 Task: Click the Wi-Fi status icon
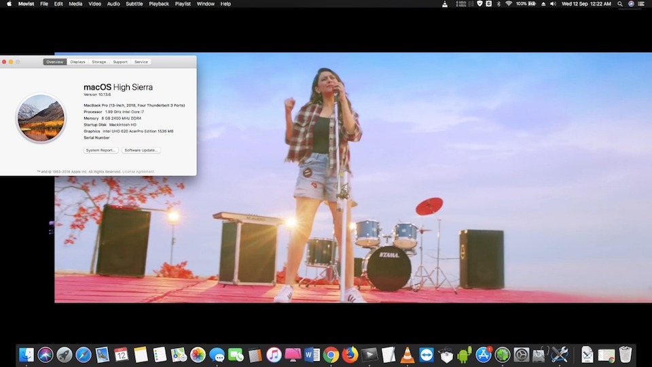(509, 4)
